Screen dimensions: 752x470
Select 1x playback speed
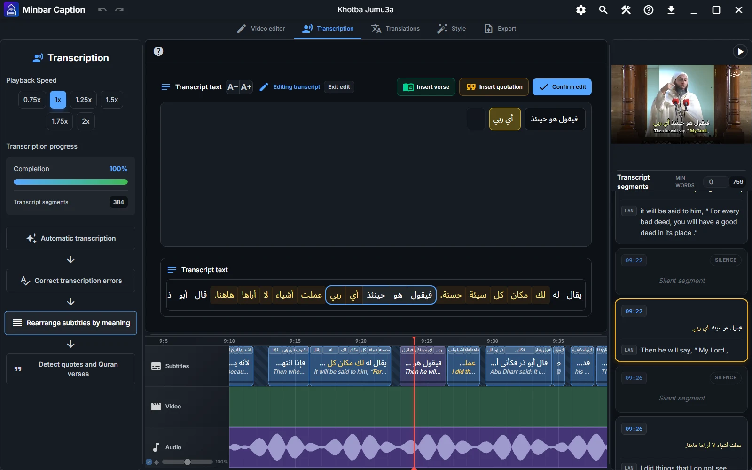pyautogui.click(x=58, y=100)
